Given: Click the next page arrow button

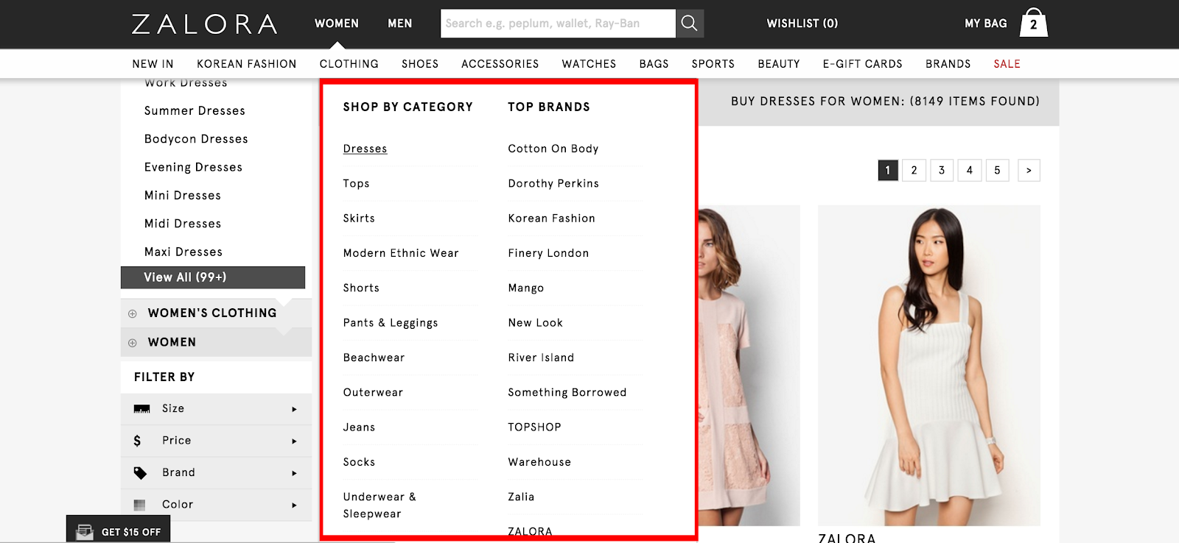Looking at the screenshot, I should click(1029, 171).
